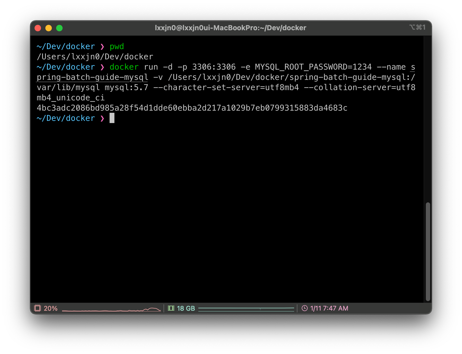462x354 pixels.
Task: Click the MYSQL_ROOT_PASSWORD=1234 argument
Action: click(x=313, y=67)
